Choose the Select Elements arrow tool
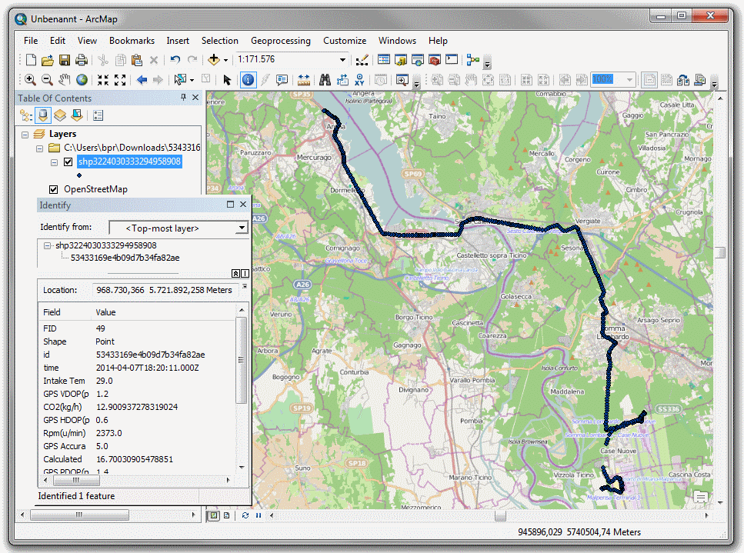Viewport: 744px width, 553px height. click(x=227, y=80)
